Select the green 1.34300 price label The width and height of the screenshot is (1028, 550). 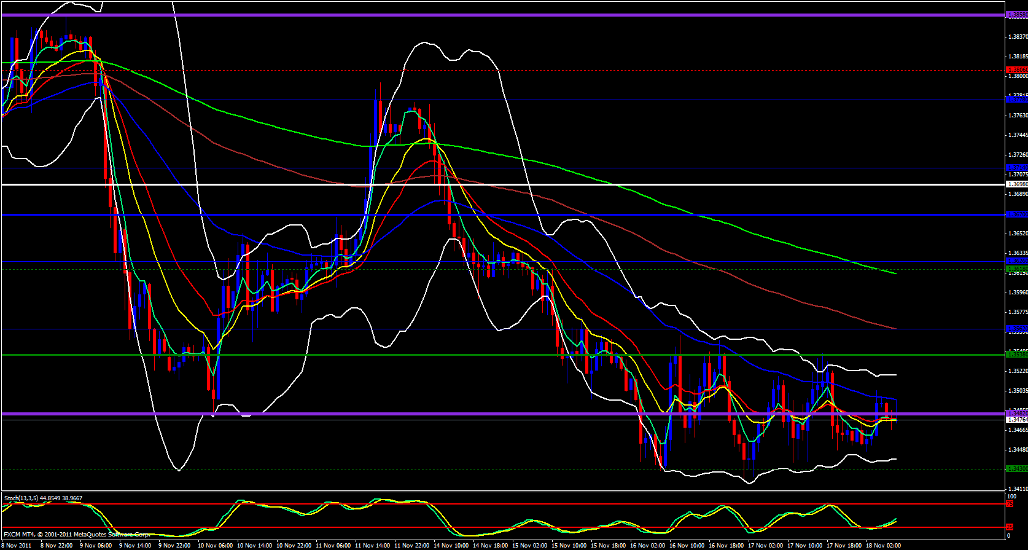[1016, 469]
